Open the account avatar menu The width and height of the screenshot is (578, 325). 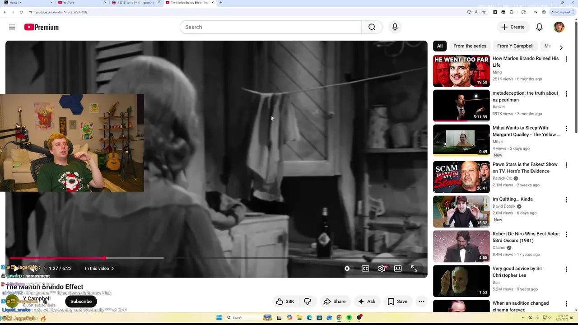coord(559,27)
